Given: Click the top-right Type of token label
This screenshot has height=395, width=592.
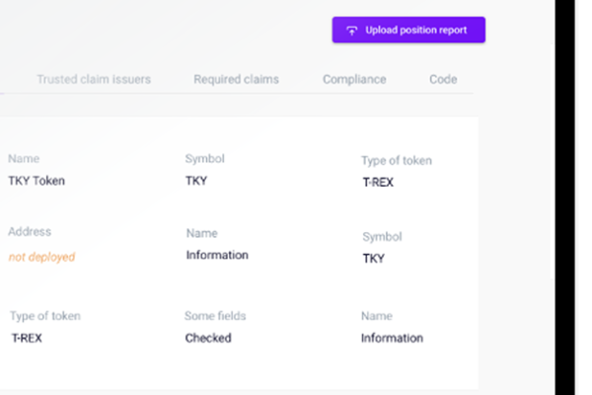Looking at the screenshot, I should pos(397,161).
